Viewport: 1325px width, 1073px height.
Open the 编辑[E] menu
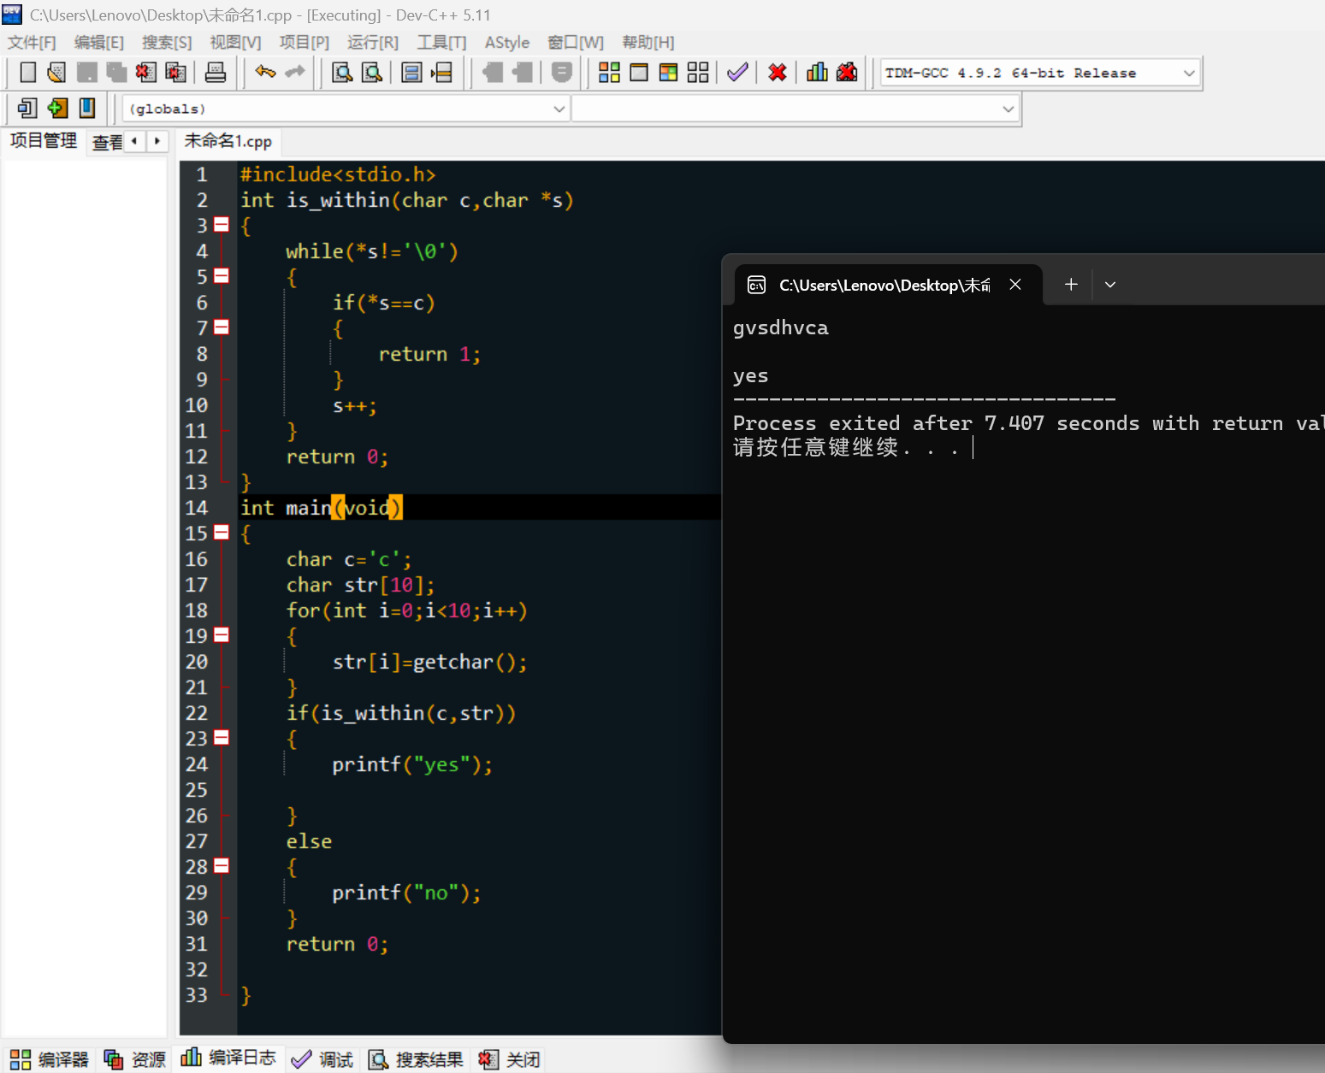point(99,43)
